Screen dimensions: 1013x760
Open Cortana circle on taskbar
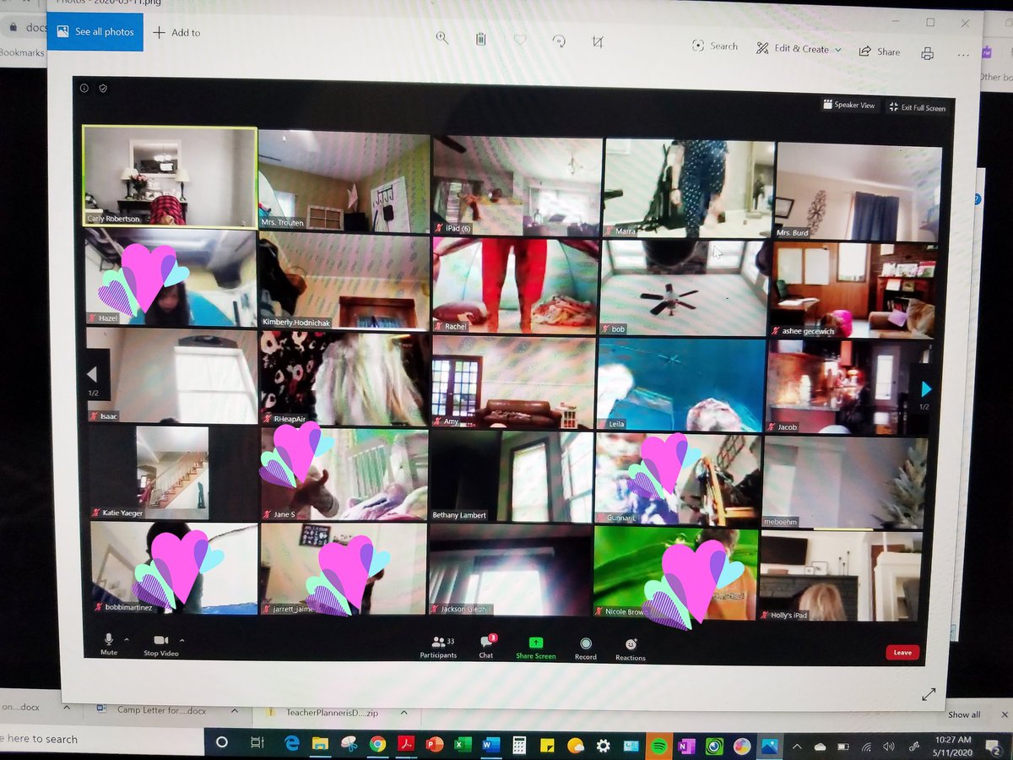(222, 742)
